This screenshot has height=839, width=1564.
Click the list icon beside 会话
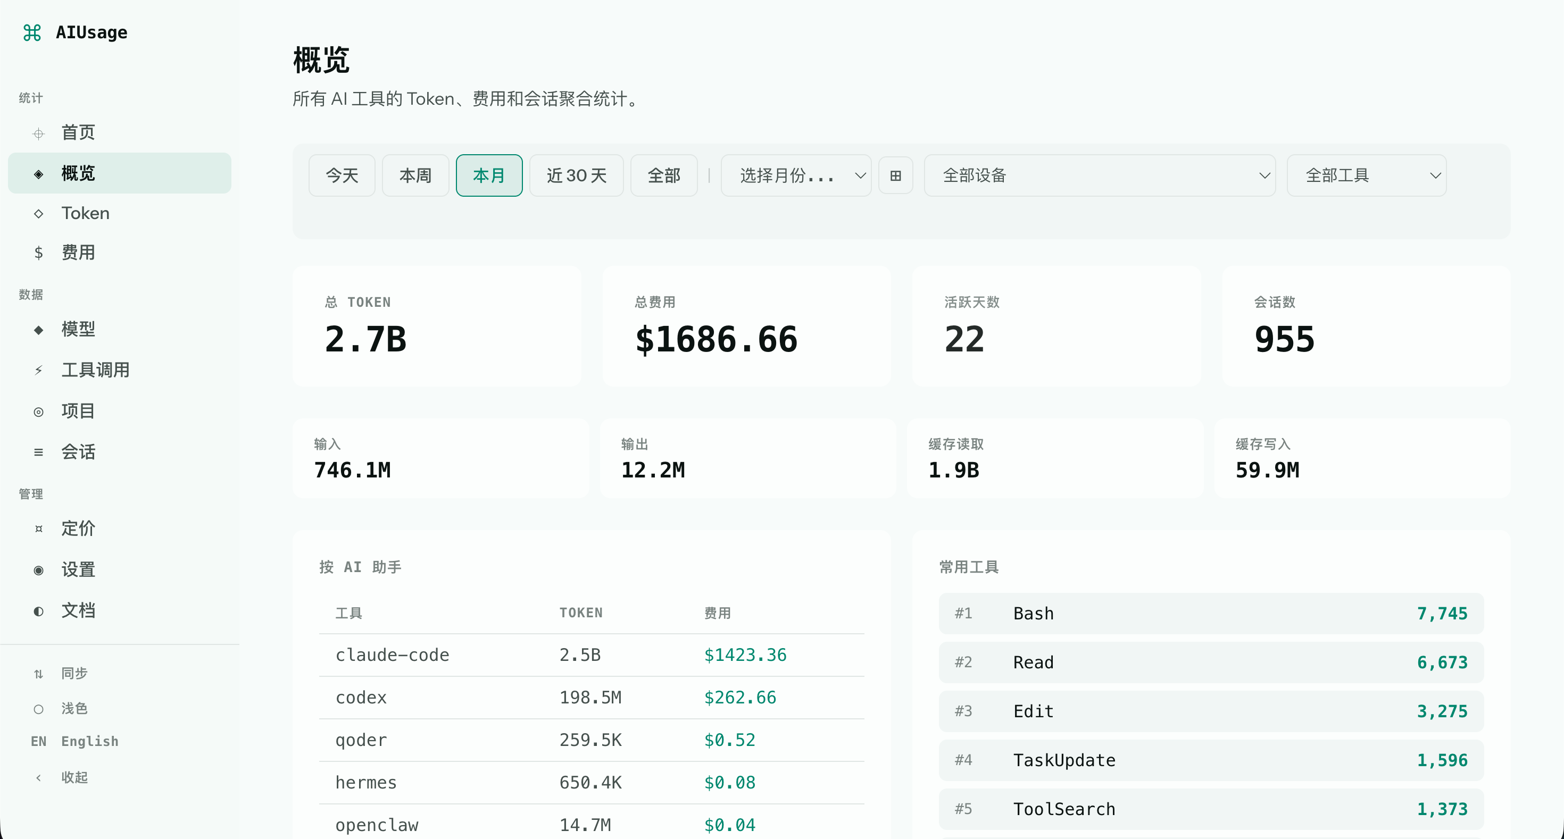pyautogui.click(x=38, y=452)
